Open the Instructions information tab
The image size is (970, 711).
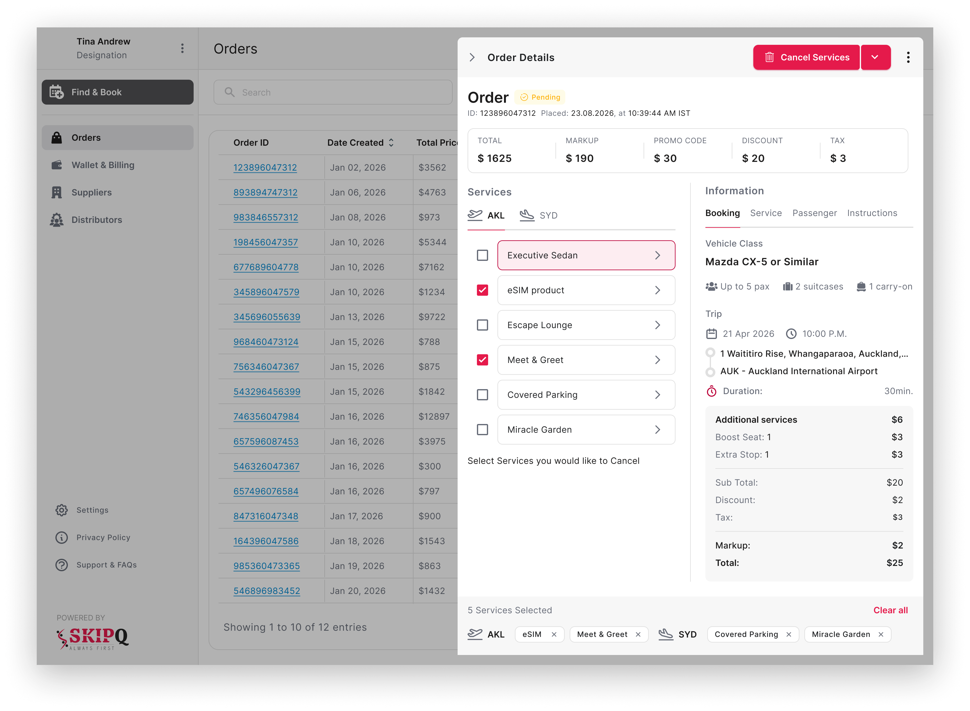pos(872,213)
